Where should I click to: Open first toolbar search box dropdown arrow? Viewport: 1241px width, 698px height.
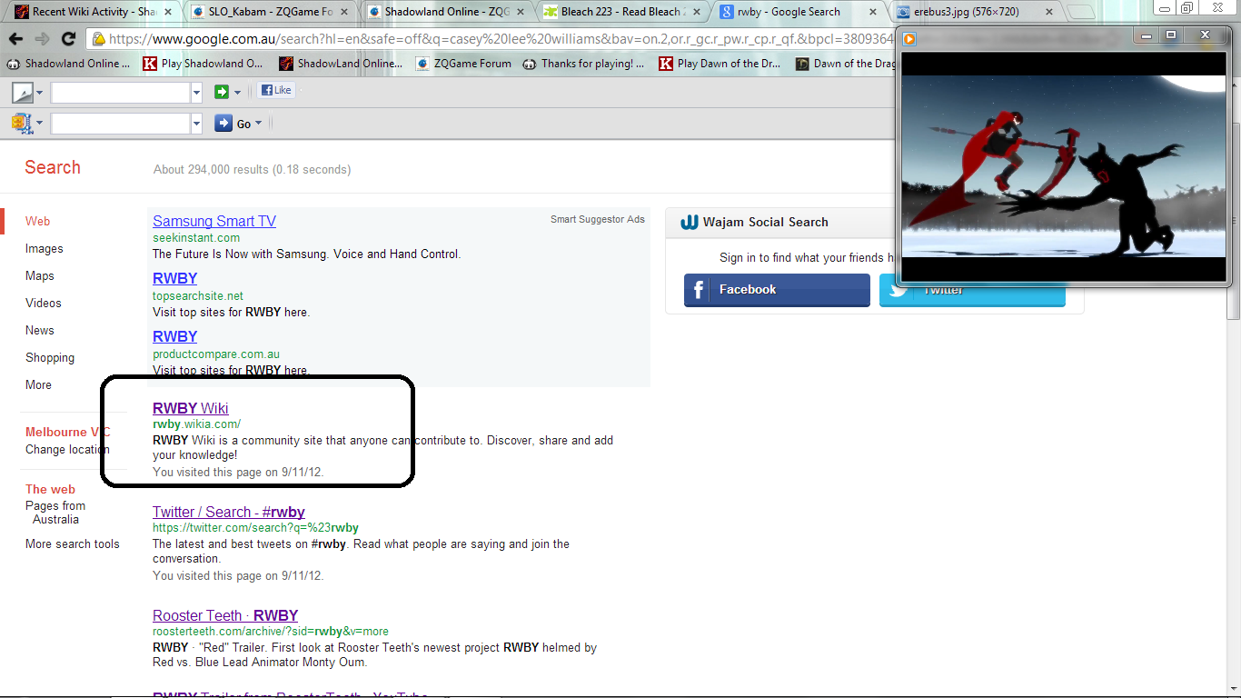pos(196,93)
